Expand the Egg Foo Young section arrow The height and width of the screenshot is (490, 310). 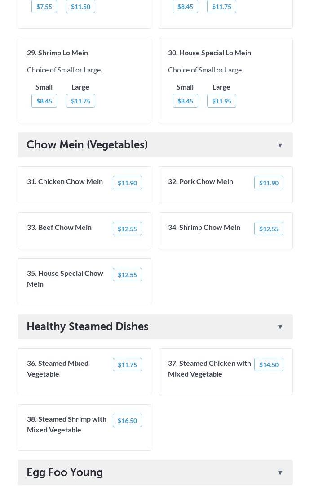pos(280,473)
